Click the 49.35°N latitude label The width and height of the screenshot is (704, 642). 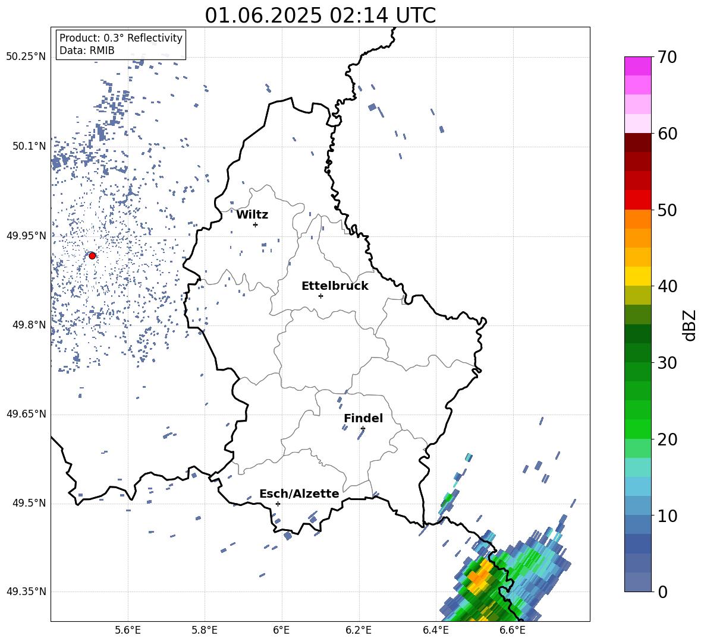pyautogui.click(x=26, y=592)
